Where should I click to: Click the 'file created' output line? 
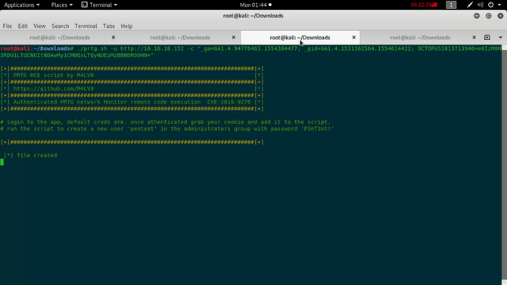[30, 156]
